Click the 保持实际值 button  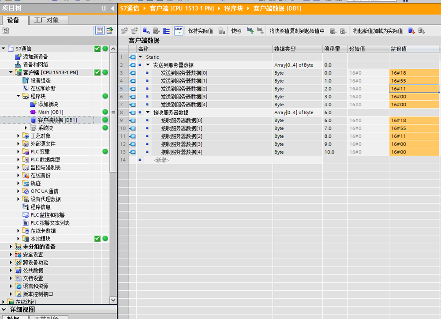[x=200, y=31]
